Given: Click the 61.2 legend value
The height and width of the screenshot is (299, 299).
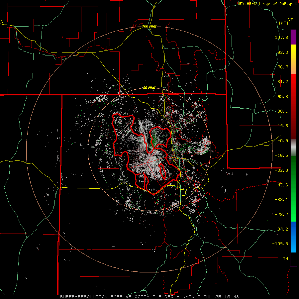Looking at the screenshot, I should coord(283,82).
